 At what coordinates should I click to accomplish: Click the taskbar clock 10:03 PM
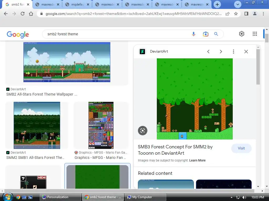pyautogui.click(x=258, y=197)
